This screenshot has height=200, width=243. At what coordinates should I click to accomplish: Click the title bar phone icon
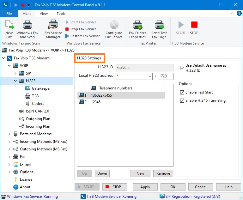[x=5, y=5]
